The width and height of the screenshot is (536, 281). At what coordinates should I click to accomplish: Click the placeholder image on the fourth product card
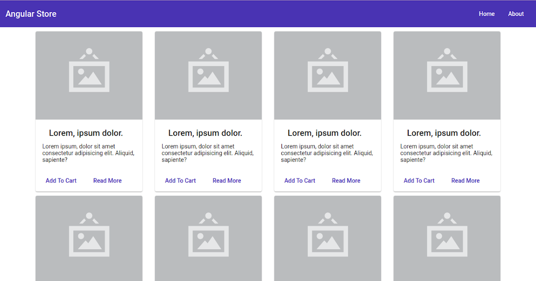447,75
